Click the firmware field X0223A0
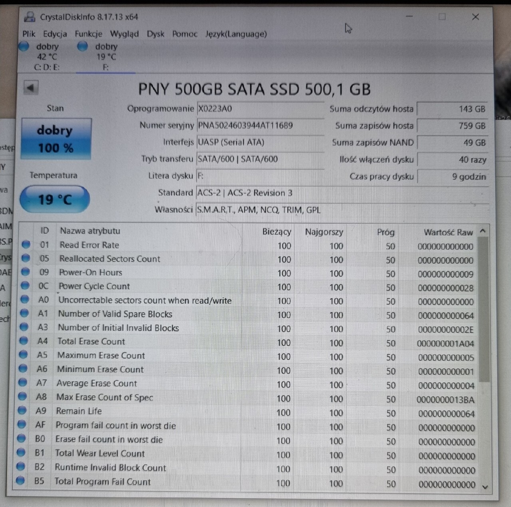The image size is (511, 507). point(260,109)
